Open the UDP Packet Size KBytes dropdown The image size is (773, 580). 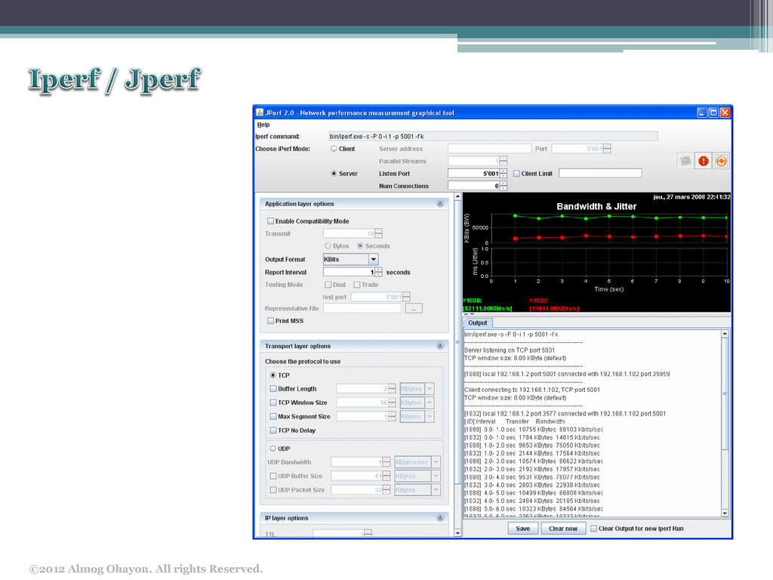[x=436, y=489]
